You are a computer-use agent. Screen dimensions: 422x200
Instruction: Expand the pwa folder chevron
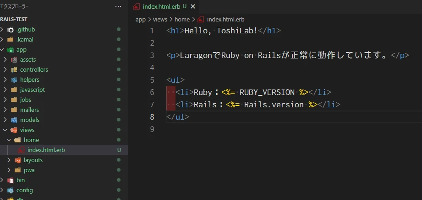9,170
